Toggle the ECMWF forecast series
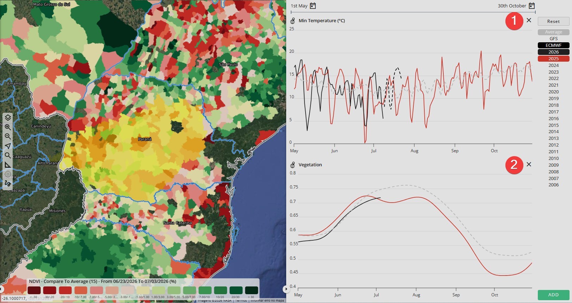 [x=553, y=45]
